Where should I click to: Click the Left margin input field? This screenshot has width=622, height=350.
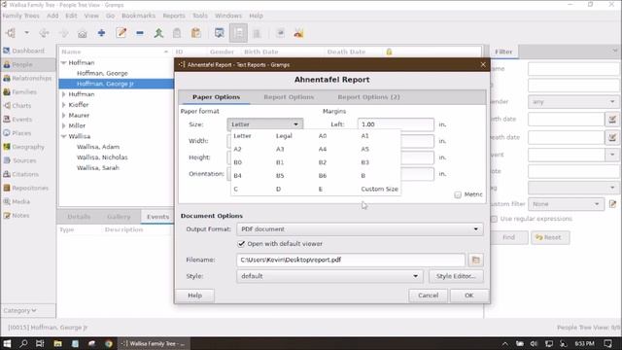(396, 124)
